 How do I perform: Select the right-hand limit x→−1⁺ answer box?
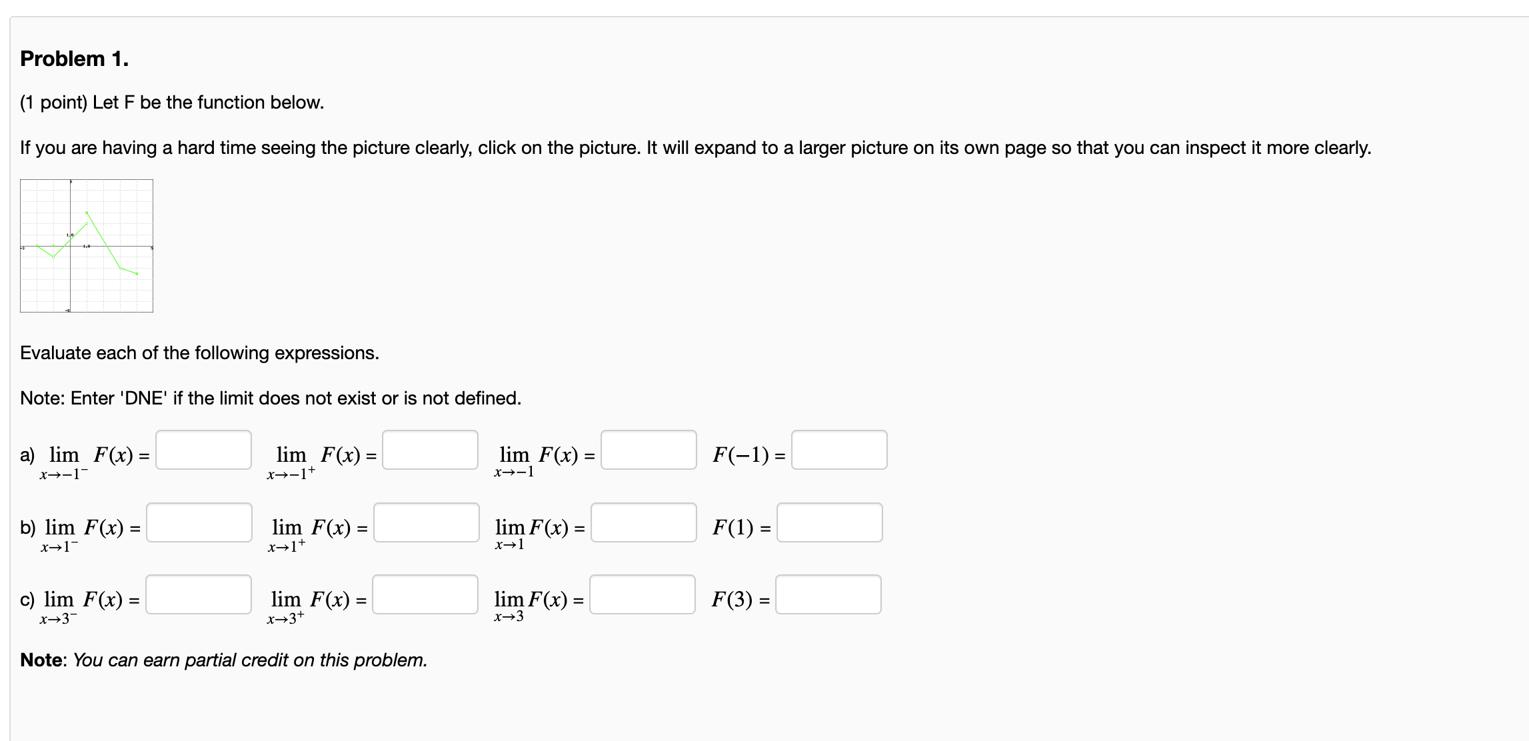pyautogui.click(x=431, y=450)
